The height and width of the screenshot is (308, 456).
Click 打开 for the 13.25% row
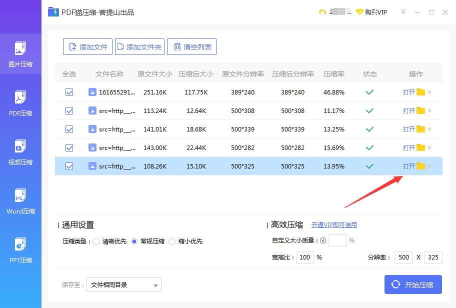[408, 129]
